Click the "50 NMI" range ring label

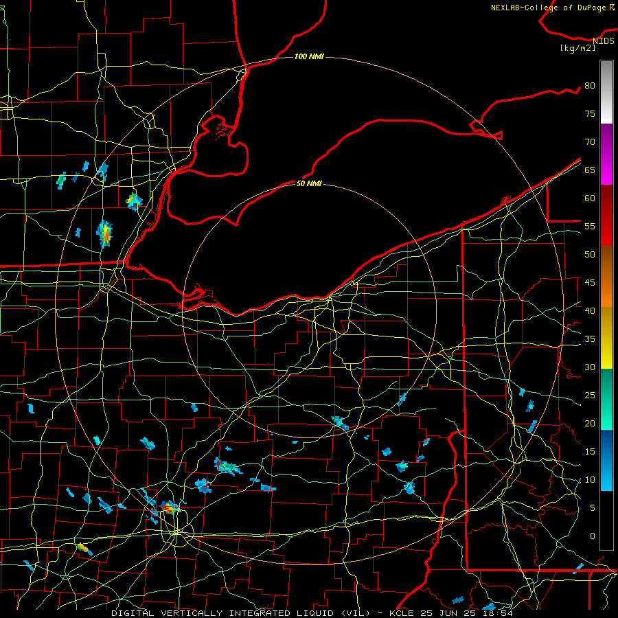(x=309, y=183)
